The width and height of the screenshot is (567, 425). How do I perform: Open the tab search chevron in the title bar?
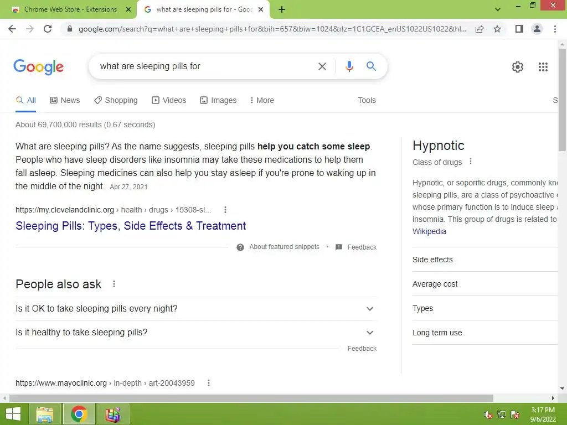point(498,9)
